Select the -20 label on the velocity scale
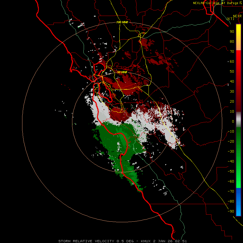Viewport: 243px width, 243px height. pyautogui.click(x=231, y=141)
